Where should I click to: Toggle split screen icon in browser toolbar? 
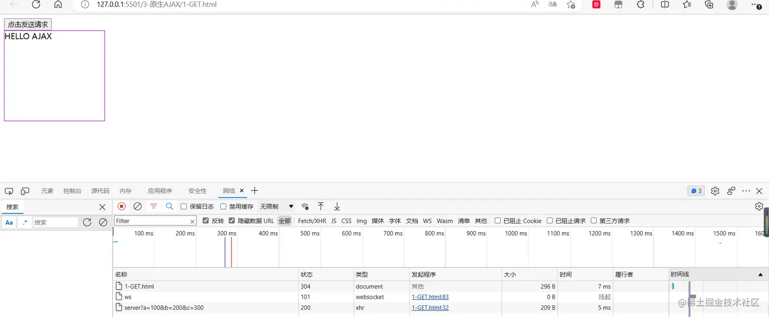(665, 5)
